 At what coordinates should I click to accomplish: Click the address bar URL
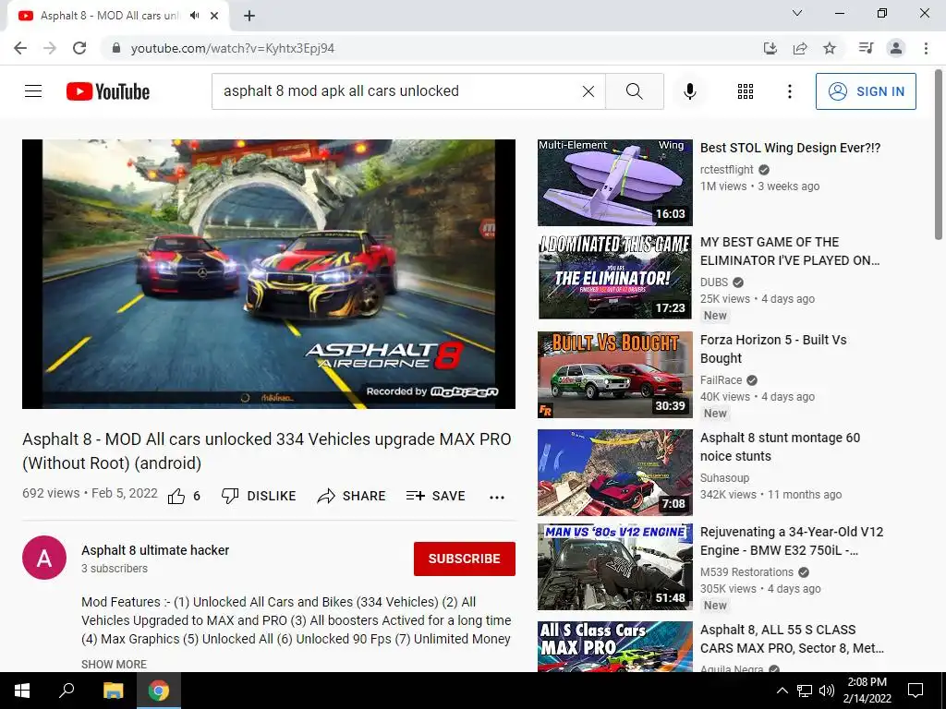(233, 48)
